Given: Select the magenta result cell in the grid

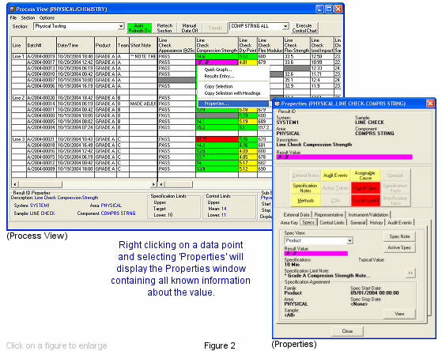Looking at the screenshot, I should (x=217, y=62).
